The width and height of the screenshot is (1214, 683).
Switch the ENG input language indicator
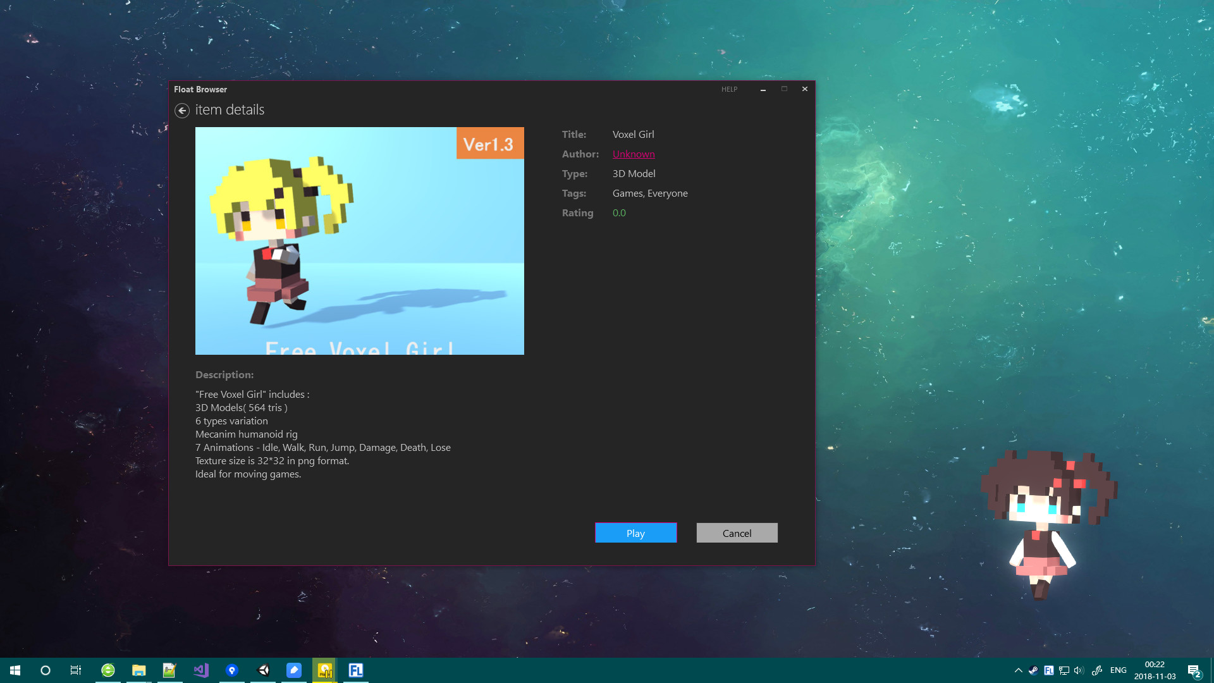[1118, 670]
